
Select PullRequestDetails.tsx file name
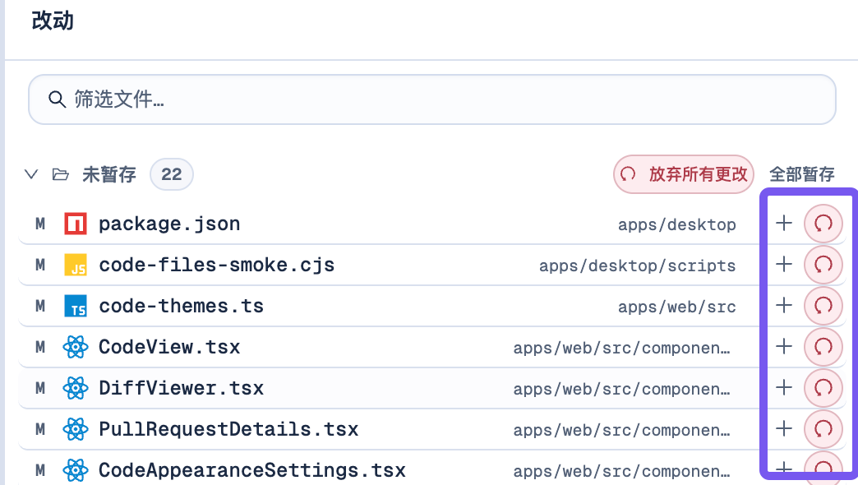click(x=228, y=428)
